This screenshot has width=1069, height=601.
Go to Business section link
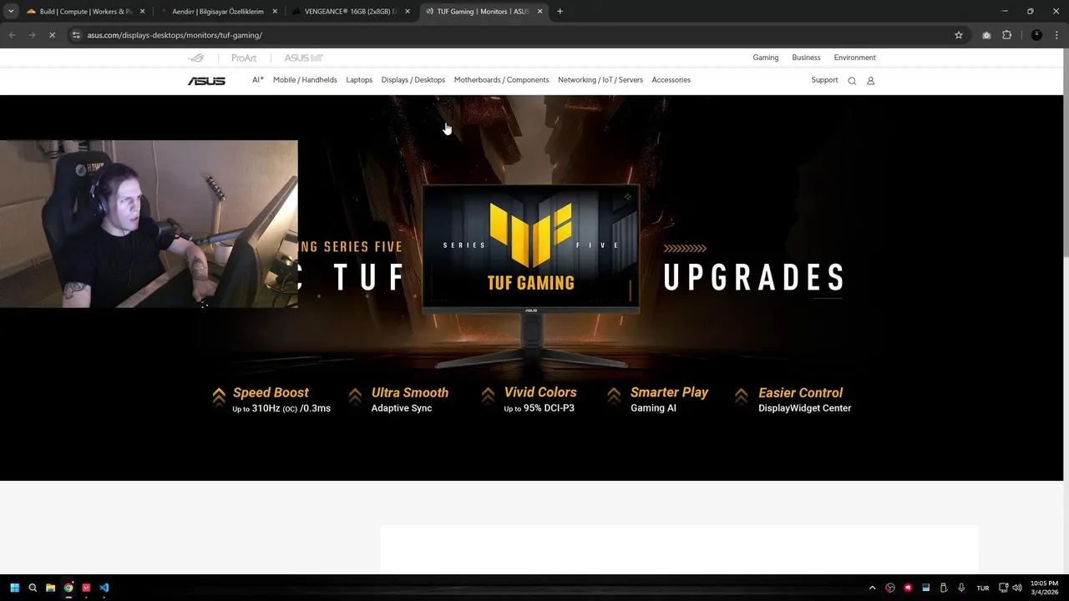[x=806, y=58]
